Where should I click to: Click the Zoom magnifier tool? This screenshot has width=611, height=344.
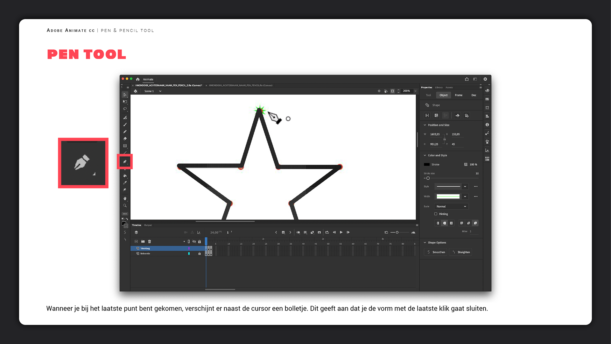(x=125, y=206)
